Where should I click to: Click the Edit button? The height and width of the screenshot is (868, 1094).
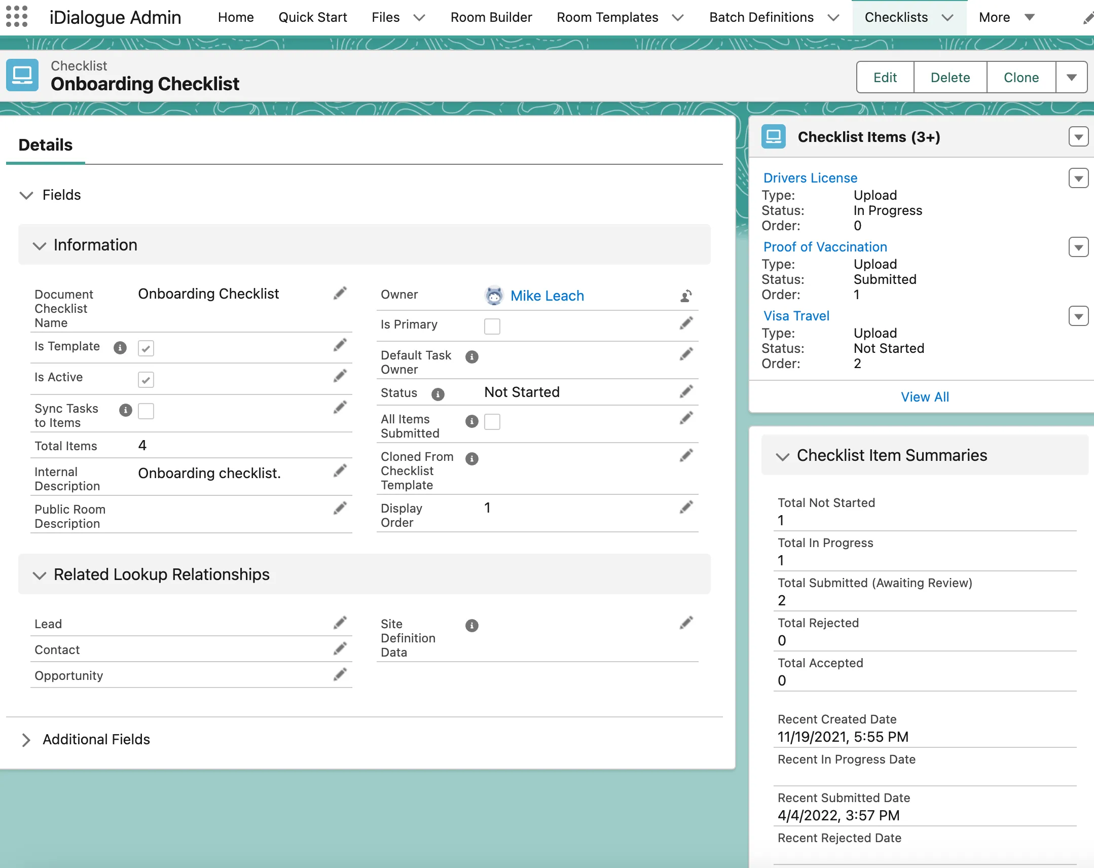point(886,77)
